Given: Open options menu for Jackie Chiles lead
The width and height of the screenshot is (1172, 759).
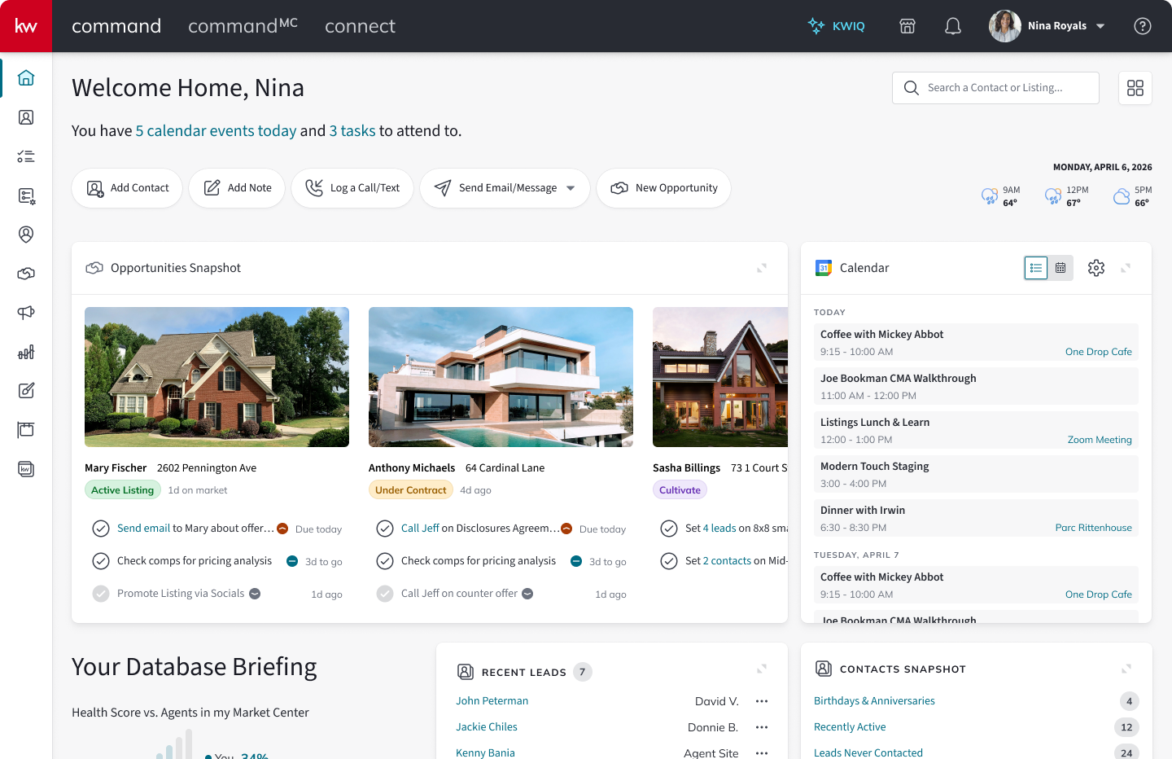Looking at the screenshot, I should [x=762, y=727].
